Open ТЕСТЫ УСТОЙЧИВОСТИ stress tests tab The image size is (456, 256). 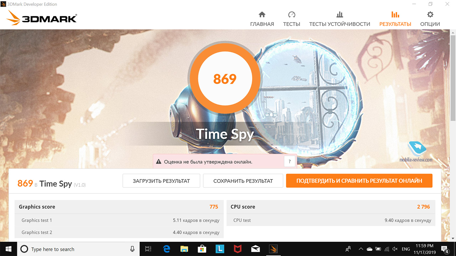point(339,19)
